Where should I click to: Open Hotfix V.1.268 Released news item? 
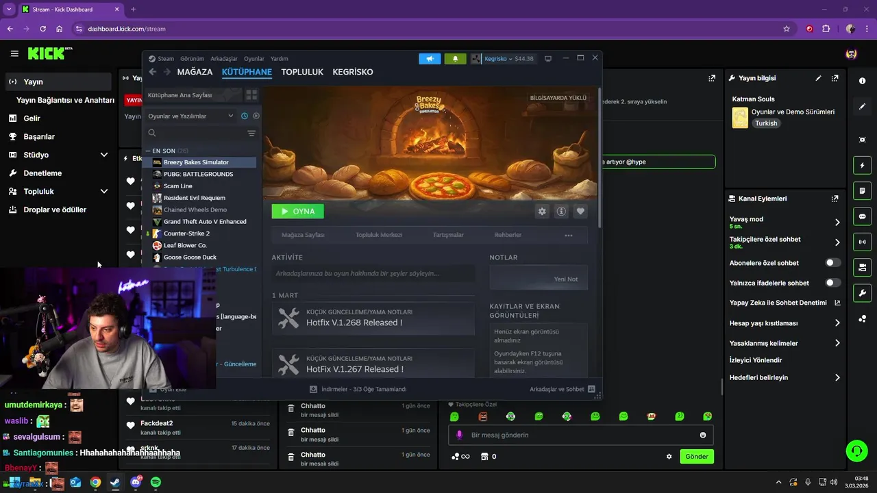click(373, 318)
